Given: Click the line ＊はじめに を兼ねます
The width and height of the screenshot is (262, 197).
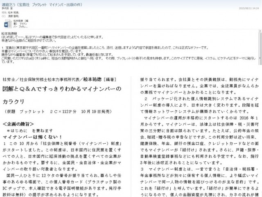Looking at the screenshot, I should tap(30, 131).
